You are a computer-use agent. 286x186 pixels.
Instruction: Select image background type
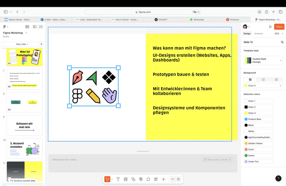pos(276,80)
